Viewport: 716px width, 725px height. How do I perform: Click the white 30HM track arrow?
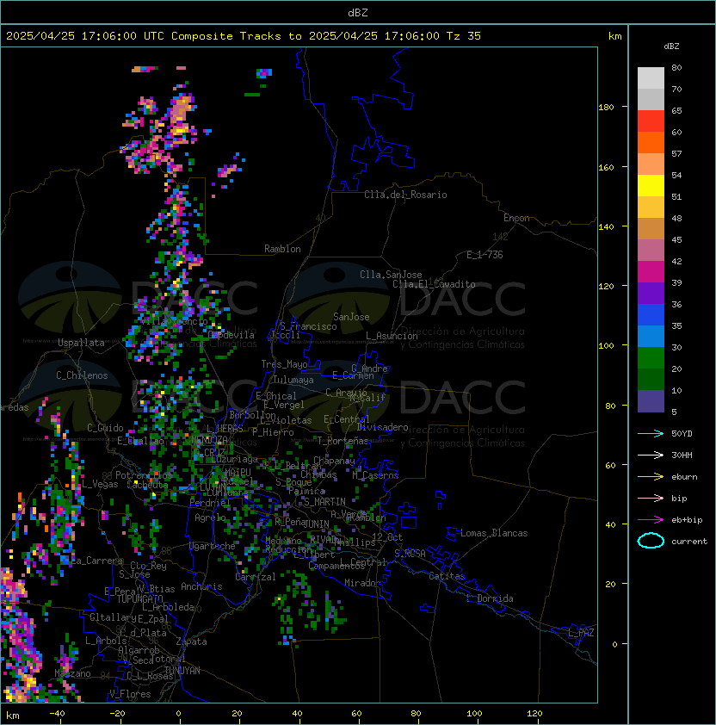[651, 455]
